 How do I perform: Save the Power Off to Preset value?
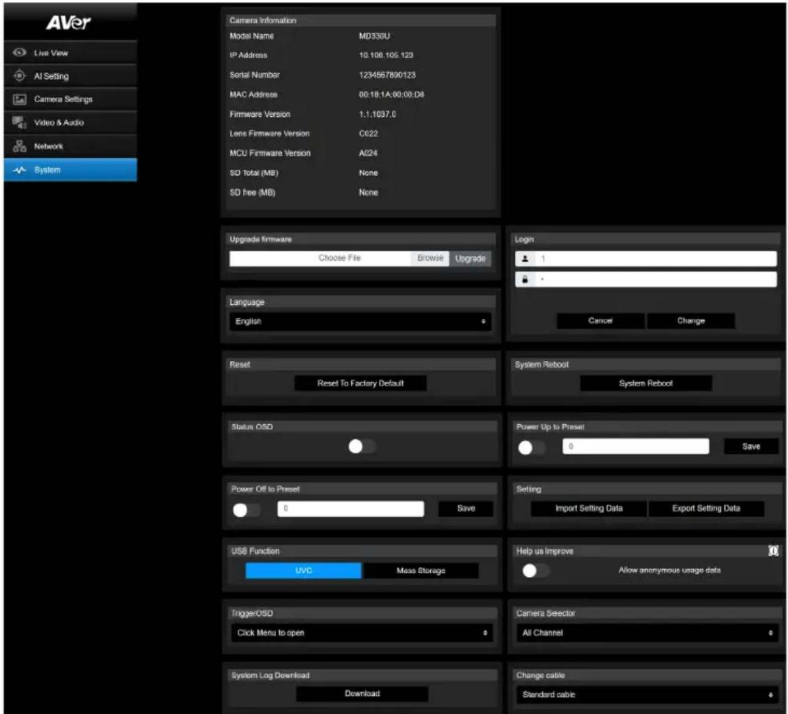(466, 508)
